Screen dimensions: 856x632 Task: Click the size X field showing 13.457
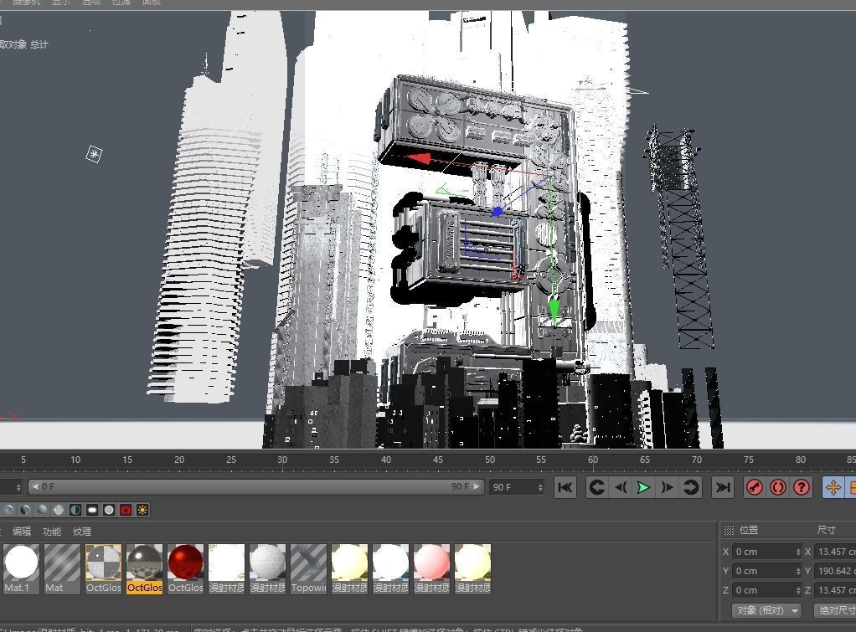pyautogui.click(x=835, y=552)
